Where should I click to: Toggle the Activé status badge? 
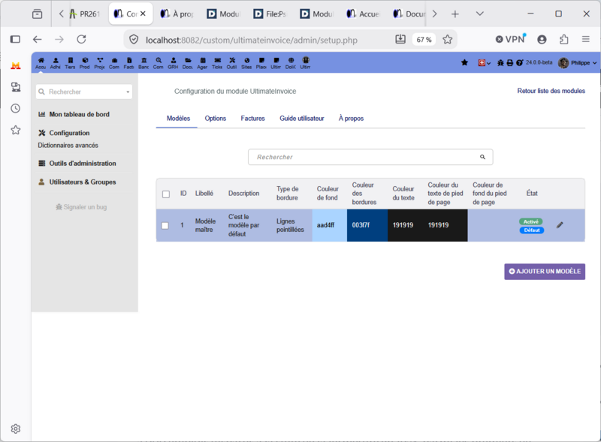[531, 222]
